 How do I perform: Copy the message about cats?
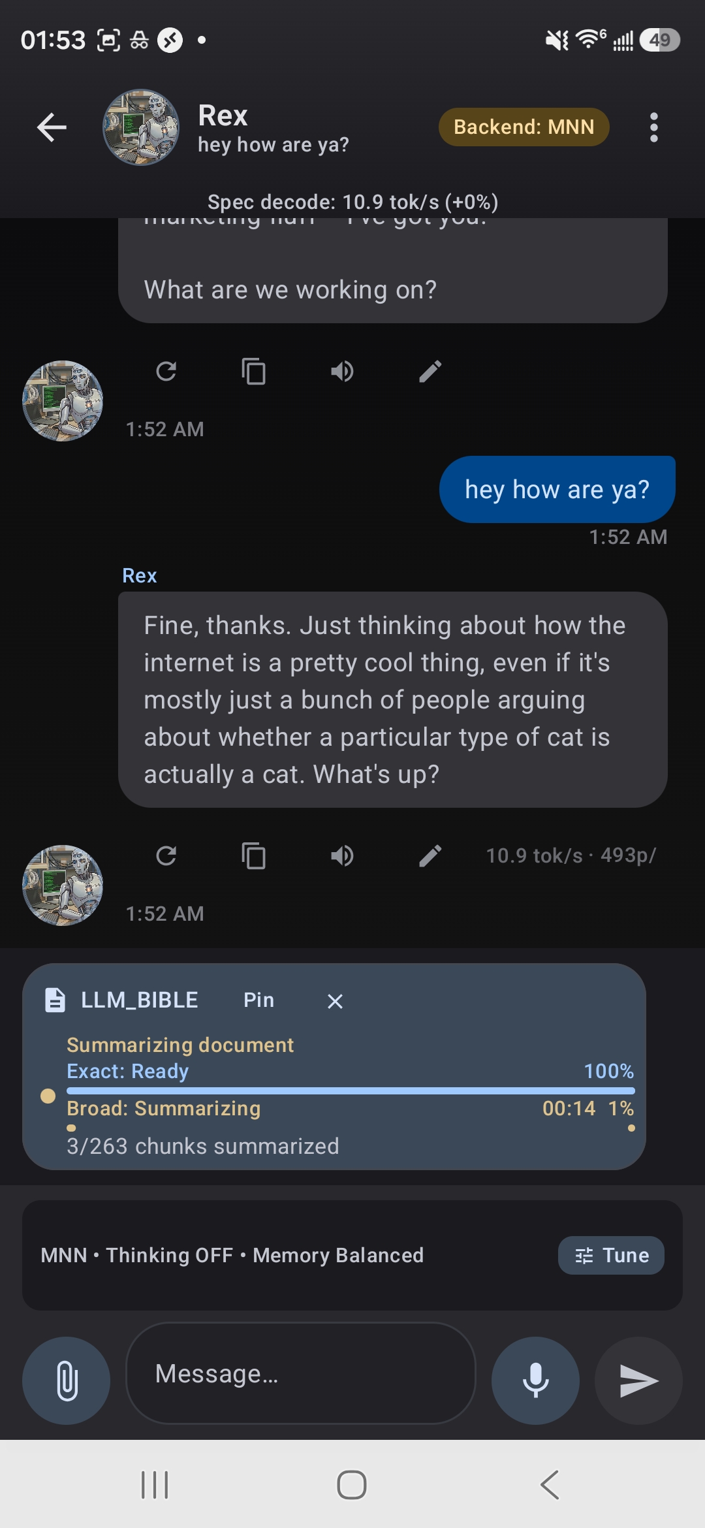254,855
